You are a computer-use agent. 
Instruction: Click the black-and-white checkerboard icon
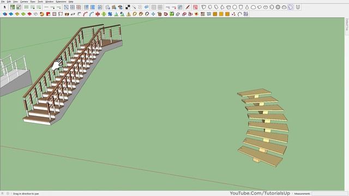pos(128,7)
